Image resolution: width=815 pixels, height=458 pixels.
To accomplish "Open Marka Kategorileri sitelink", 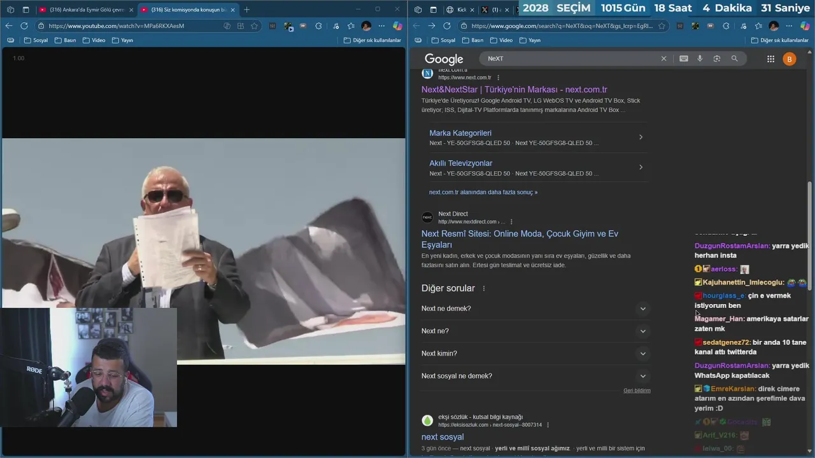I will point(460,133).
